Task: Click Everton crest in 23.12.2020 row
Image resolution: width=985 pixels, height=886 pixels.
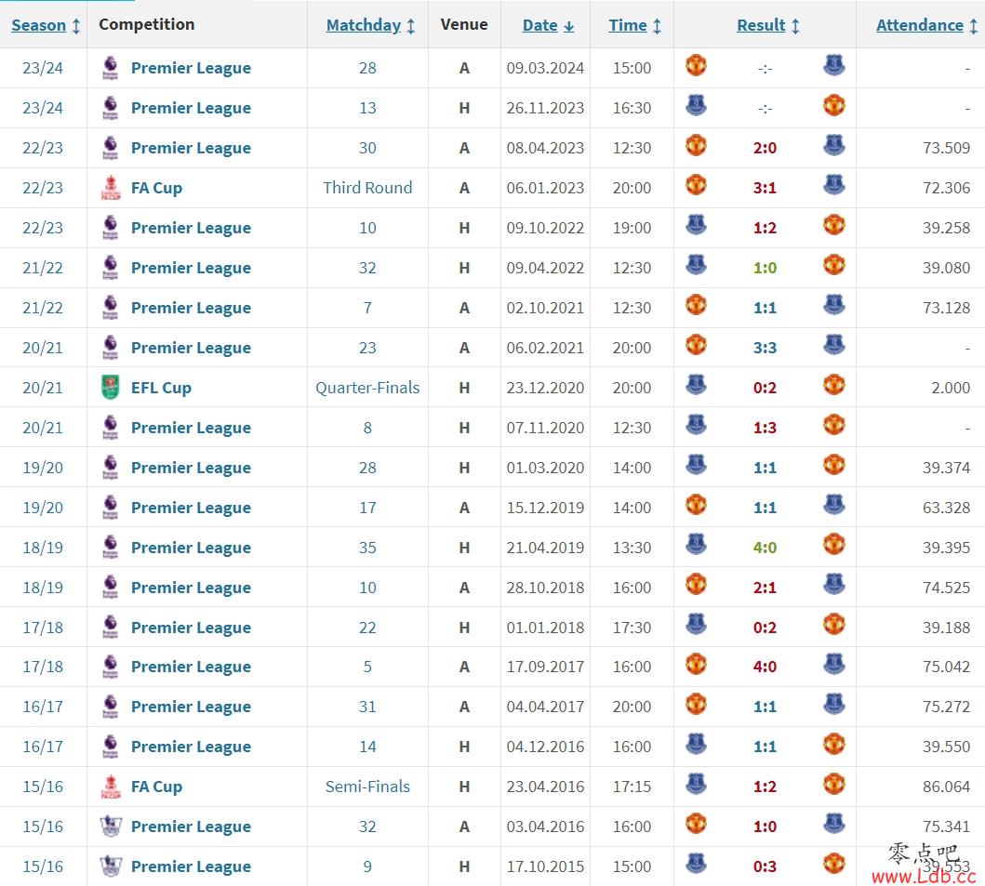Action: pyautogui.click(x=696, y=385)
